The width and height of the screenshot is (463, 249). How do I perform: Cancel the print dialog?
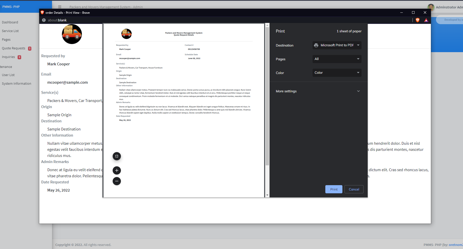(354, 189)
